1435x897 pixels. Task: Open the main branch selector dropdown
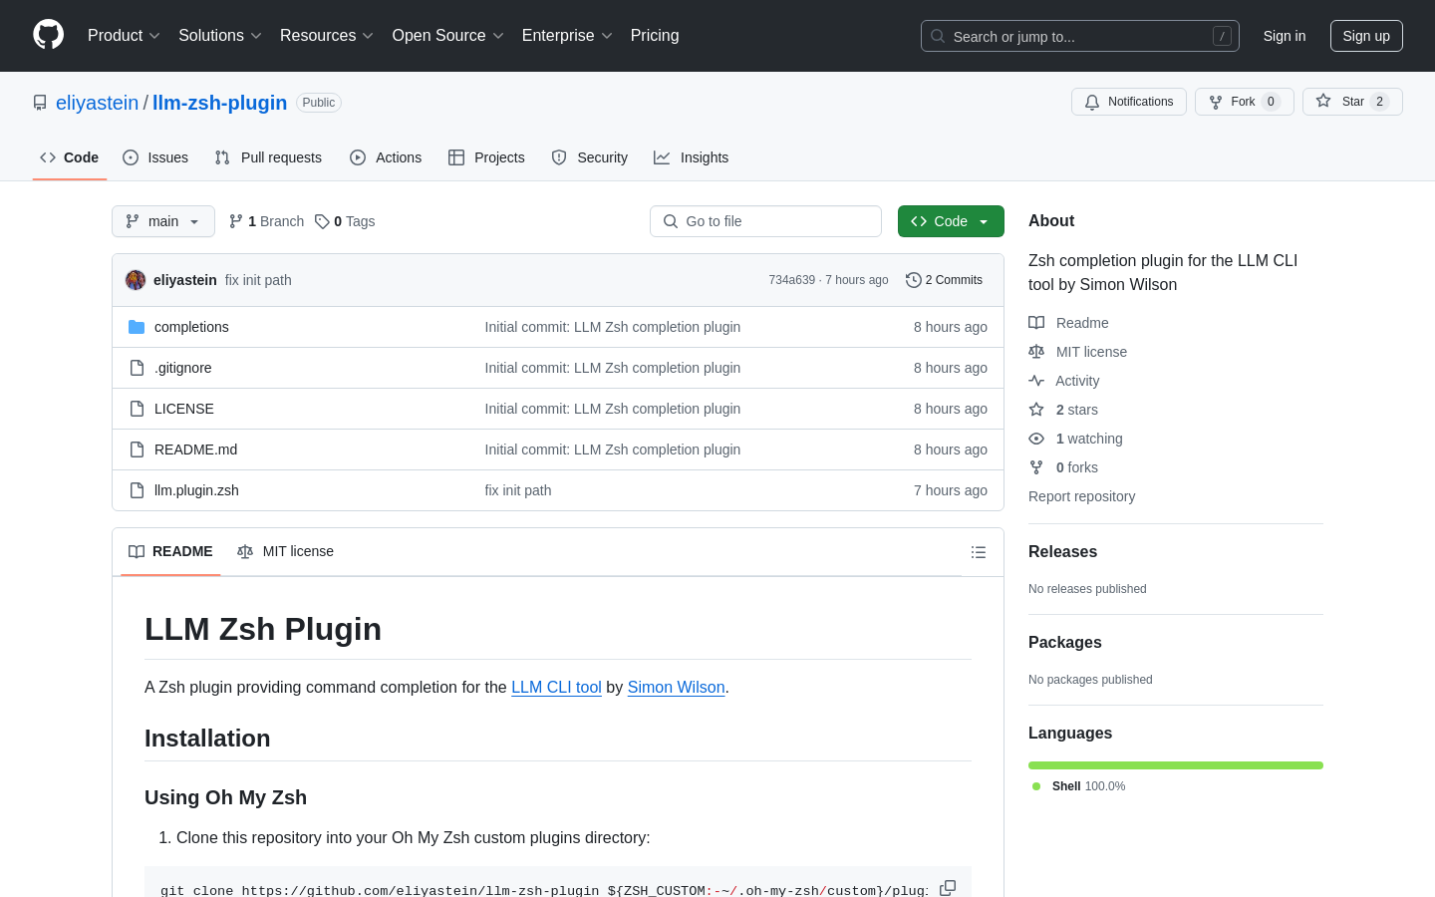(163, 221)
